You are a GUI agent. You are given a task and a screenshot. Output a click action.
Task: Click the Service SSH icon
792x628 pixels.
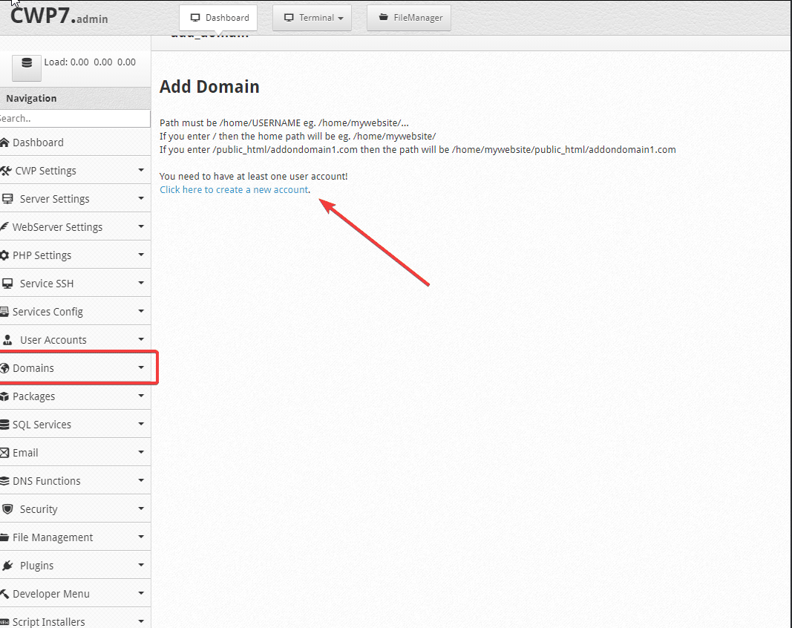click(6, 283)
